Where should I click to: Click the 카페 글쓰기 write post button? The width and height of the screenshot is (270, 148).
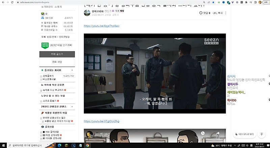[57, 54]
